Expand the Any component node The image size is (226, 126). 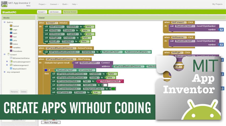click(x=5, y=72)
